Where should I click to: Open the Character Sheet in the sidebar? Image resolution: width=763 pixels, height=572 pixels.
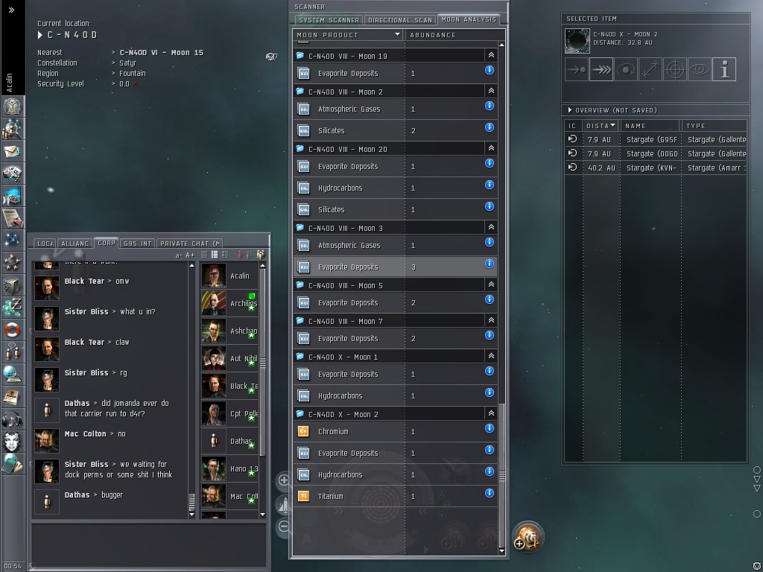tap(12, 107)
